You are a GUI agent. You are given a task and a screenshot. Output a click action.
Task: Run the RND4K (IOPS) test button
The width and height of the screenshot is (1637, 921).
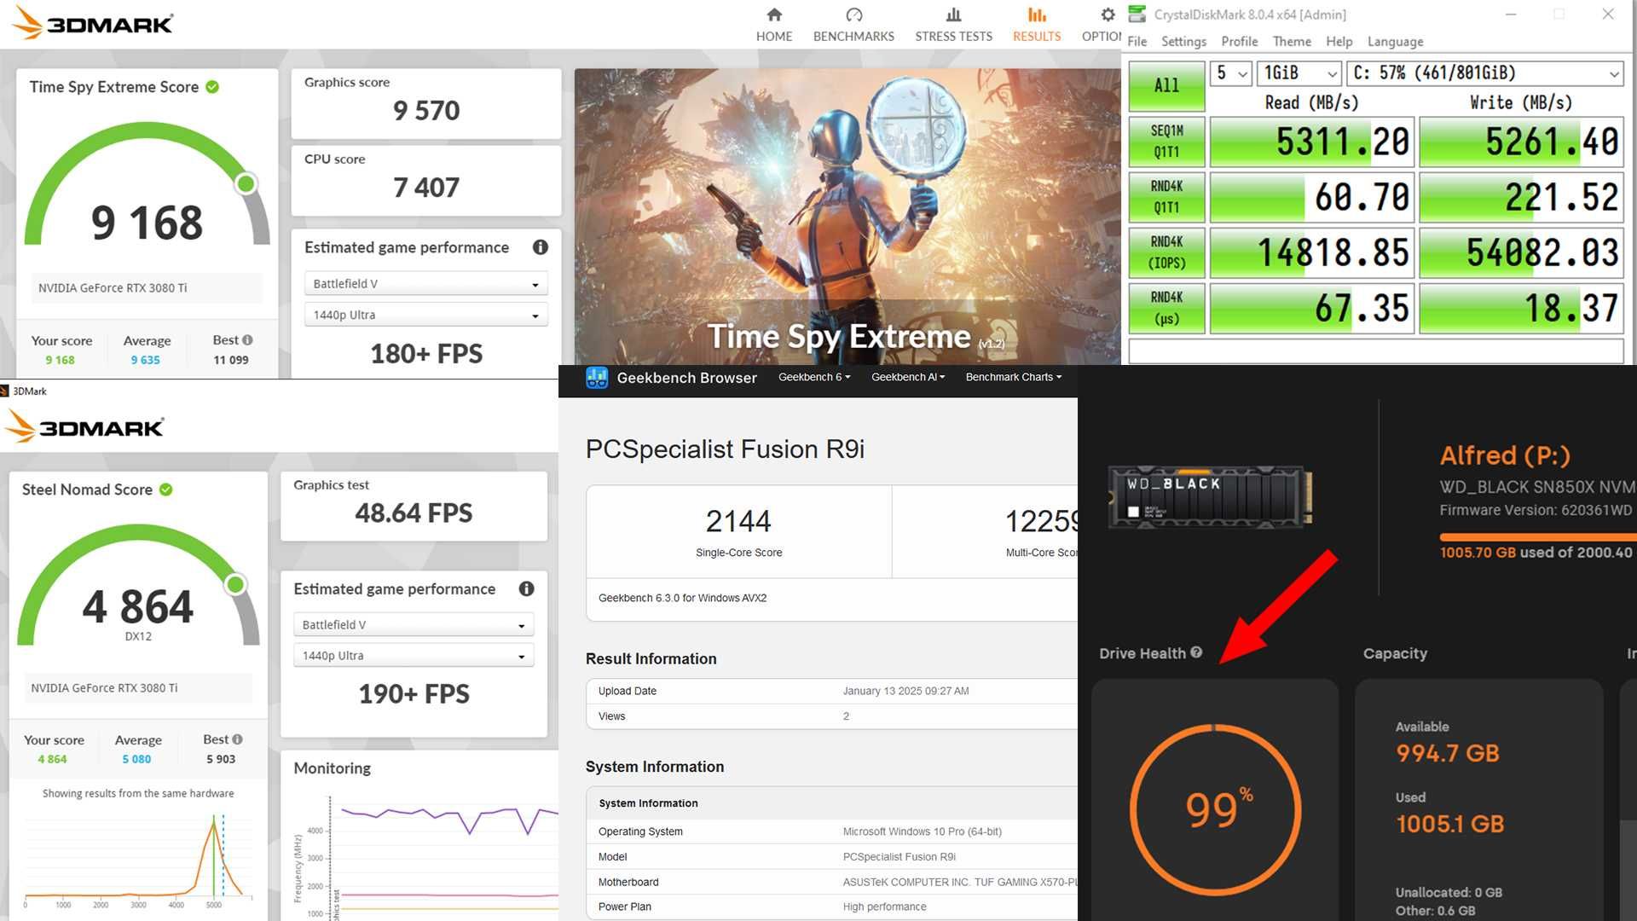(x=1166, y=252)
